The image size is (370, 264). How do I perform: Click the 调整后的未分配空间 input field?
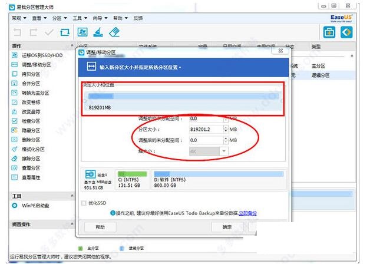point(206,140)
